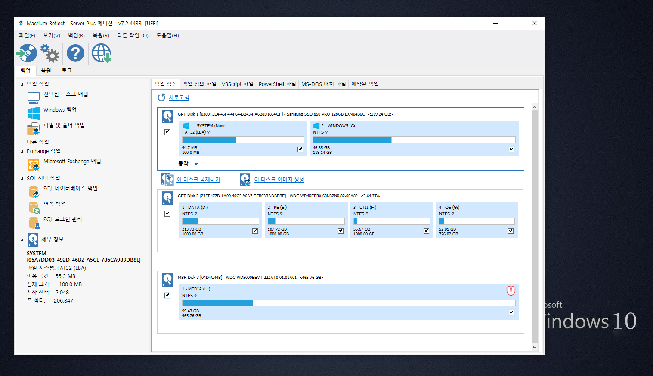653x376 pixels.
Task: Click the Windows flag on SYSTEM partition
Action: point(186,126)
